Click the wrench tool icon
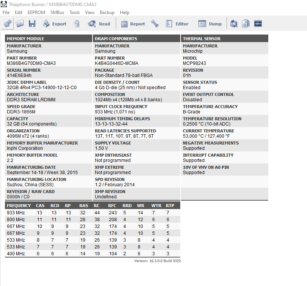 (155, 24)
